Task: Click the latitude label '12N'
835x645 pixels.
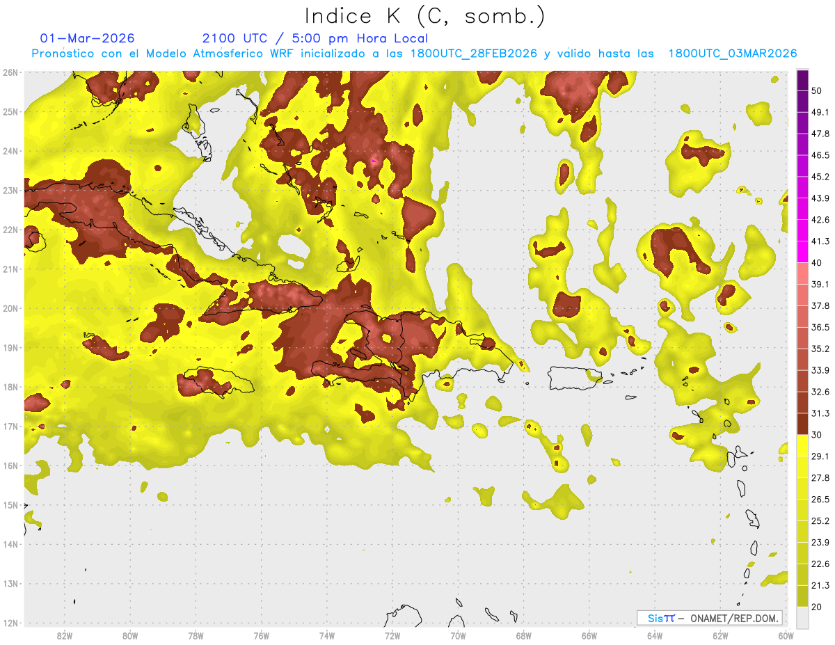Action: 10,623
